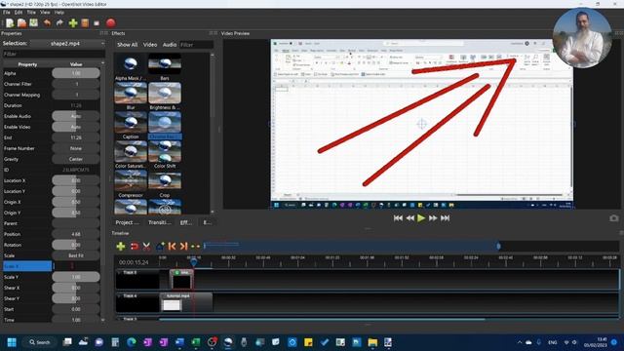The height and width of the screenshot is (351, 624).
Task: Click the Audio effects filter button
Action: click(x=170, y=45)
